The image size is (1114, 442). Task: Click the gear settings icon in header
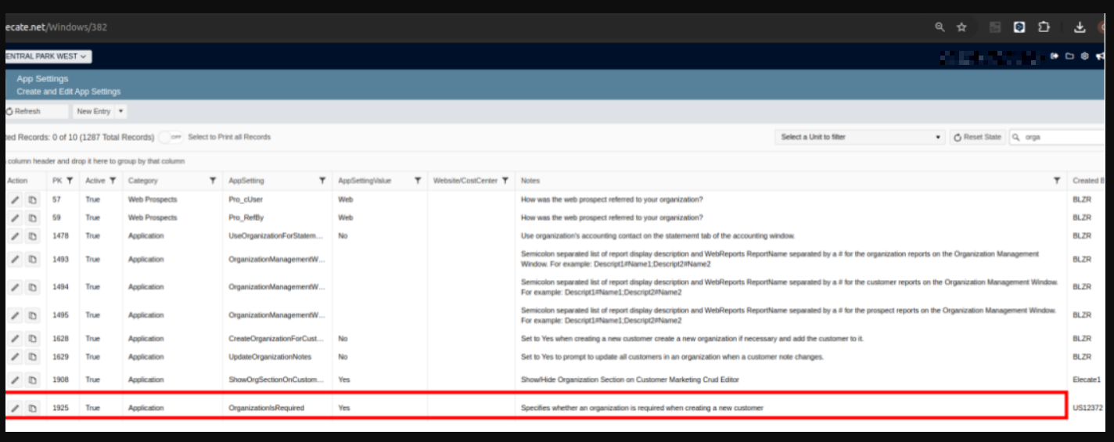(x=1084, y=56)
